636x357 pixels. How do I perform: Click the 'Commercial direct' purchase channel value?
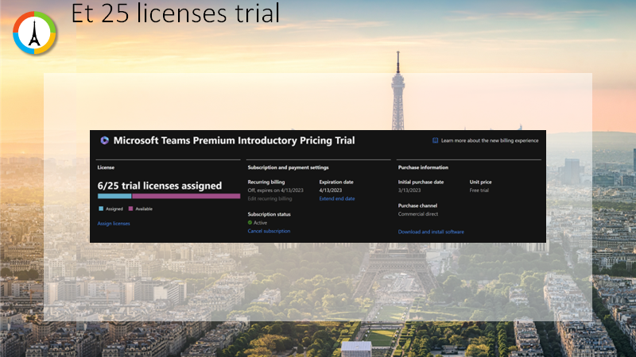[x=418, y=214]
